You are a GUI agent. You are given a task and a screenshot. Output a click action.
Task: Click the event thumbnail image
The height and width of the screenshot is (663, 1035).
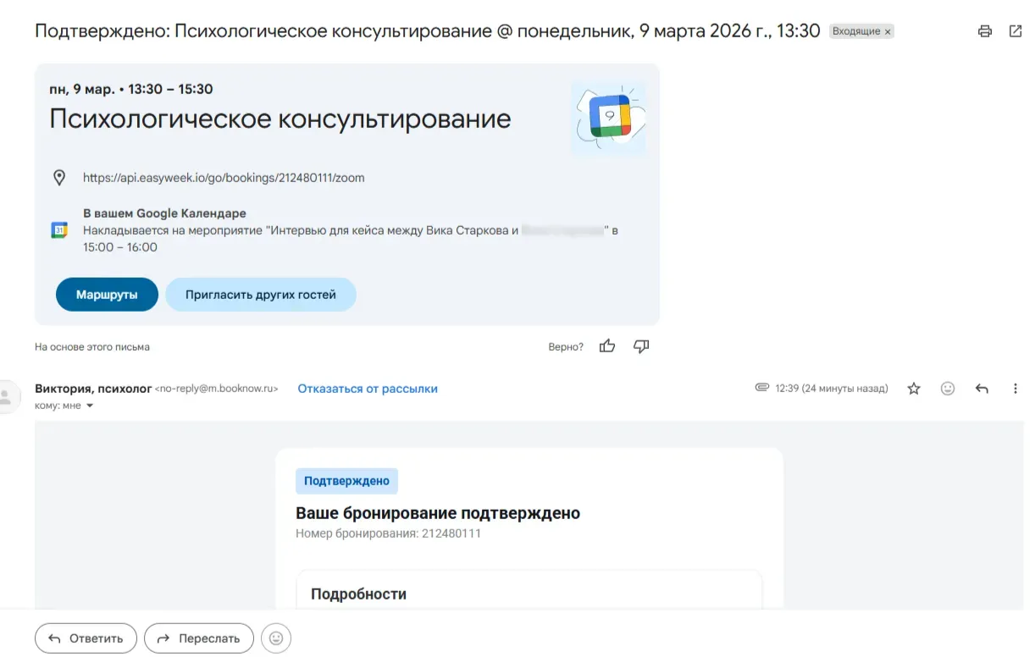point(609,117)
